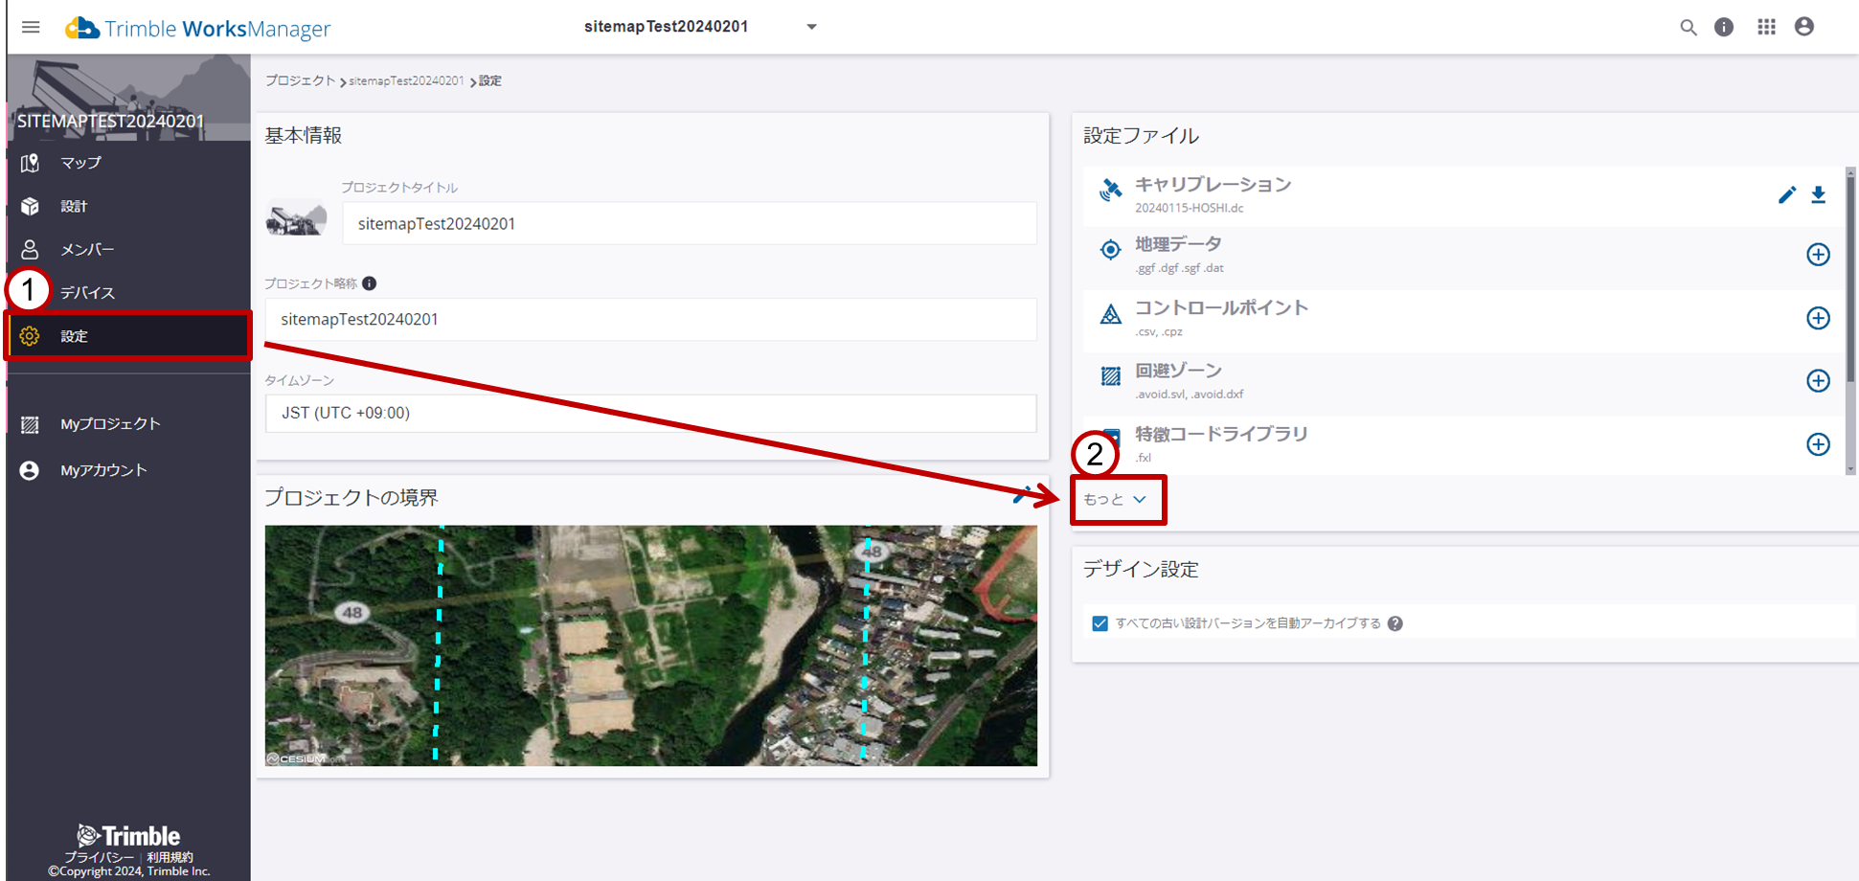Open the search magnifier icon
The image size is (1859, 881).
pos(1688,27)
